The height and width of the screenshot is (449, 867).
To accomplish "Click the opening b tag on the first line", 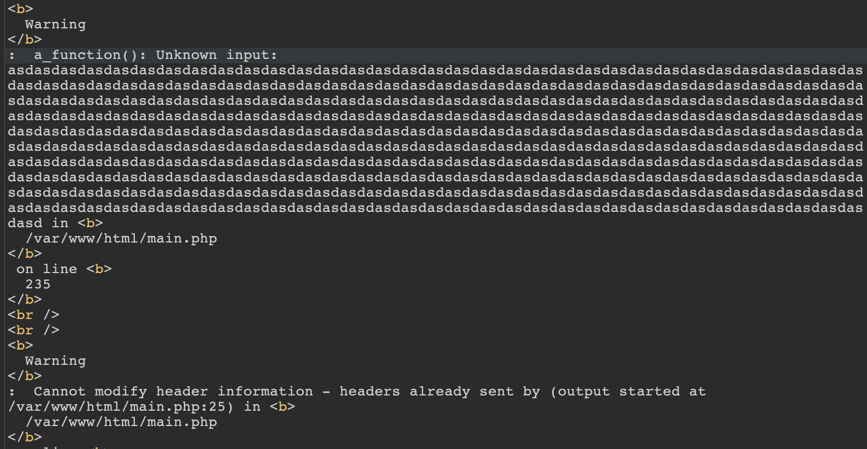I will click(x=20, y=9).
